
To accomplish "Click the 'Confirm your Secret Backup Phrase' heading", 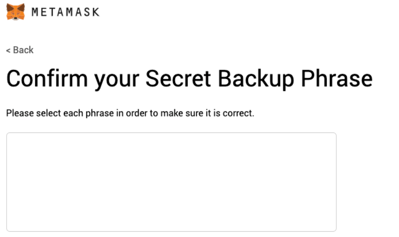I will [x=189, y=78].
